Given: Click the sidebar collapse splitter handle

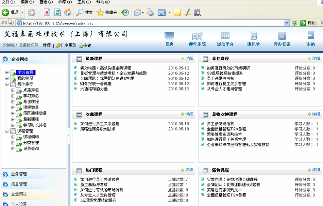Looking at the screenshot, I should point(69,135).
